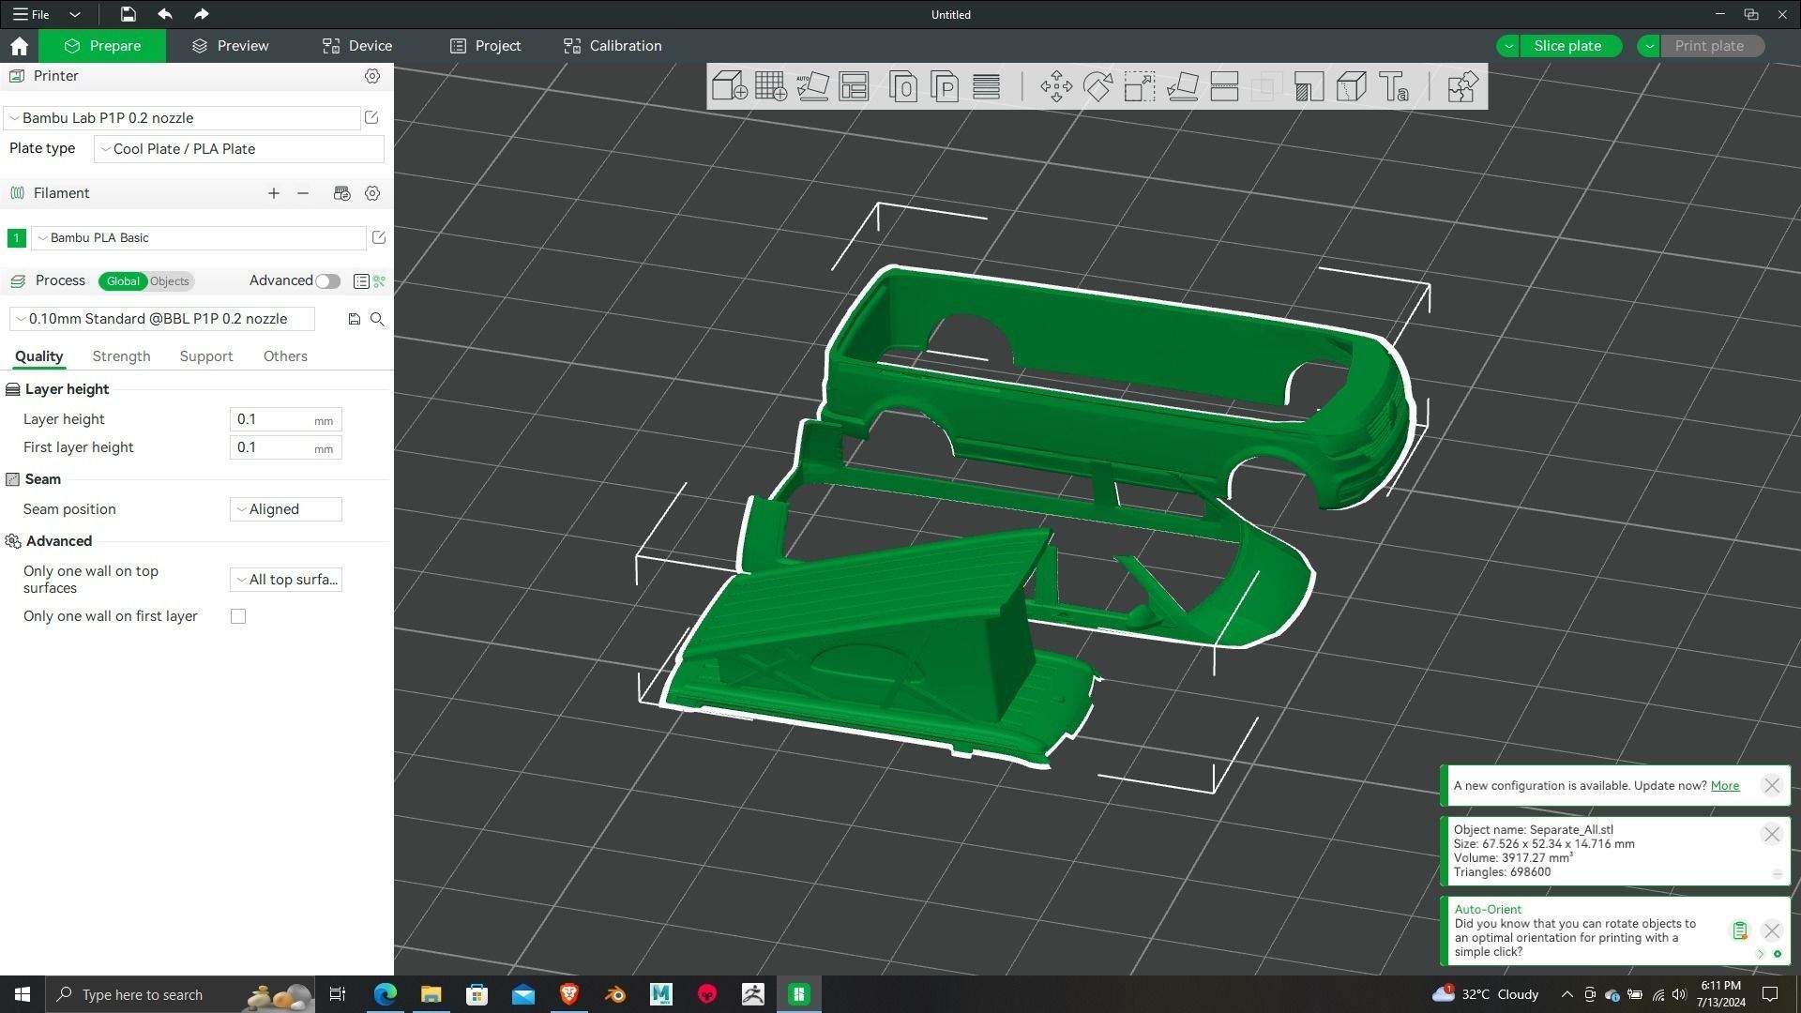Open the Support painting tool

(1309, 86)
